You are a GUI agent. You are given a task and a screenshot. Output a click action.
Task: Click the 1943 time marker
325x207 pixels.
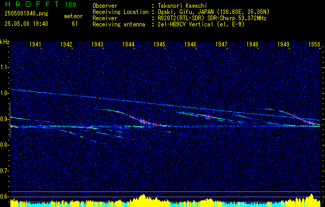[97, 44]
